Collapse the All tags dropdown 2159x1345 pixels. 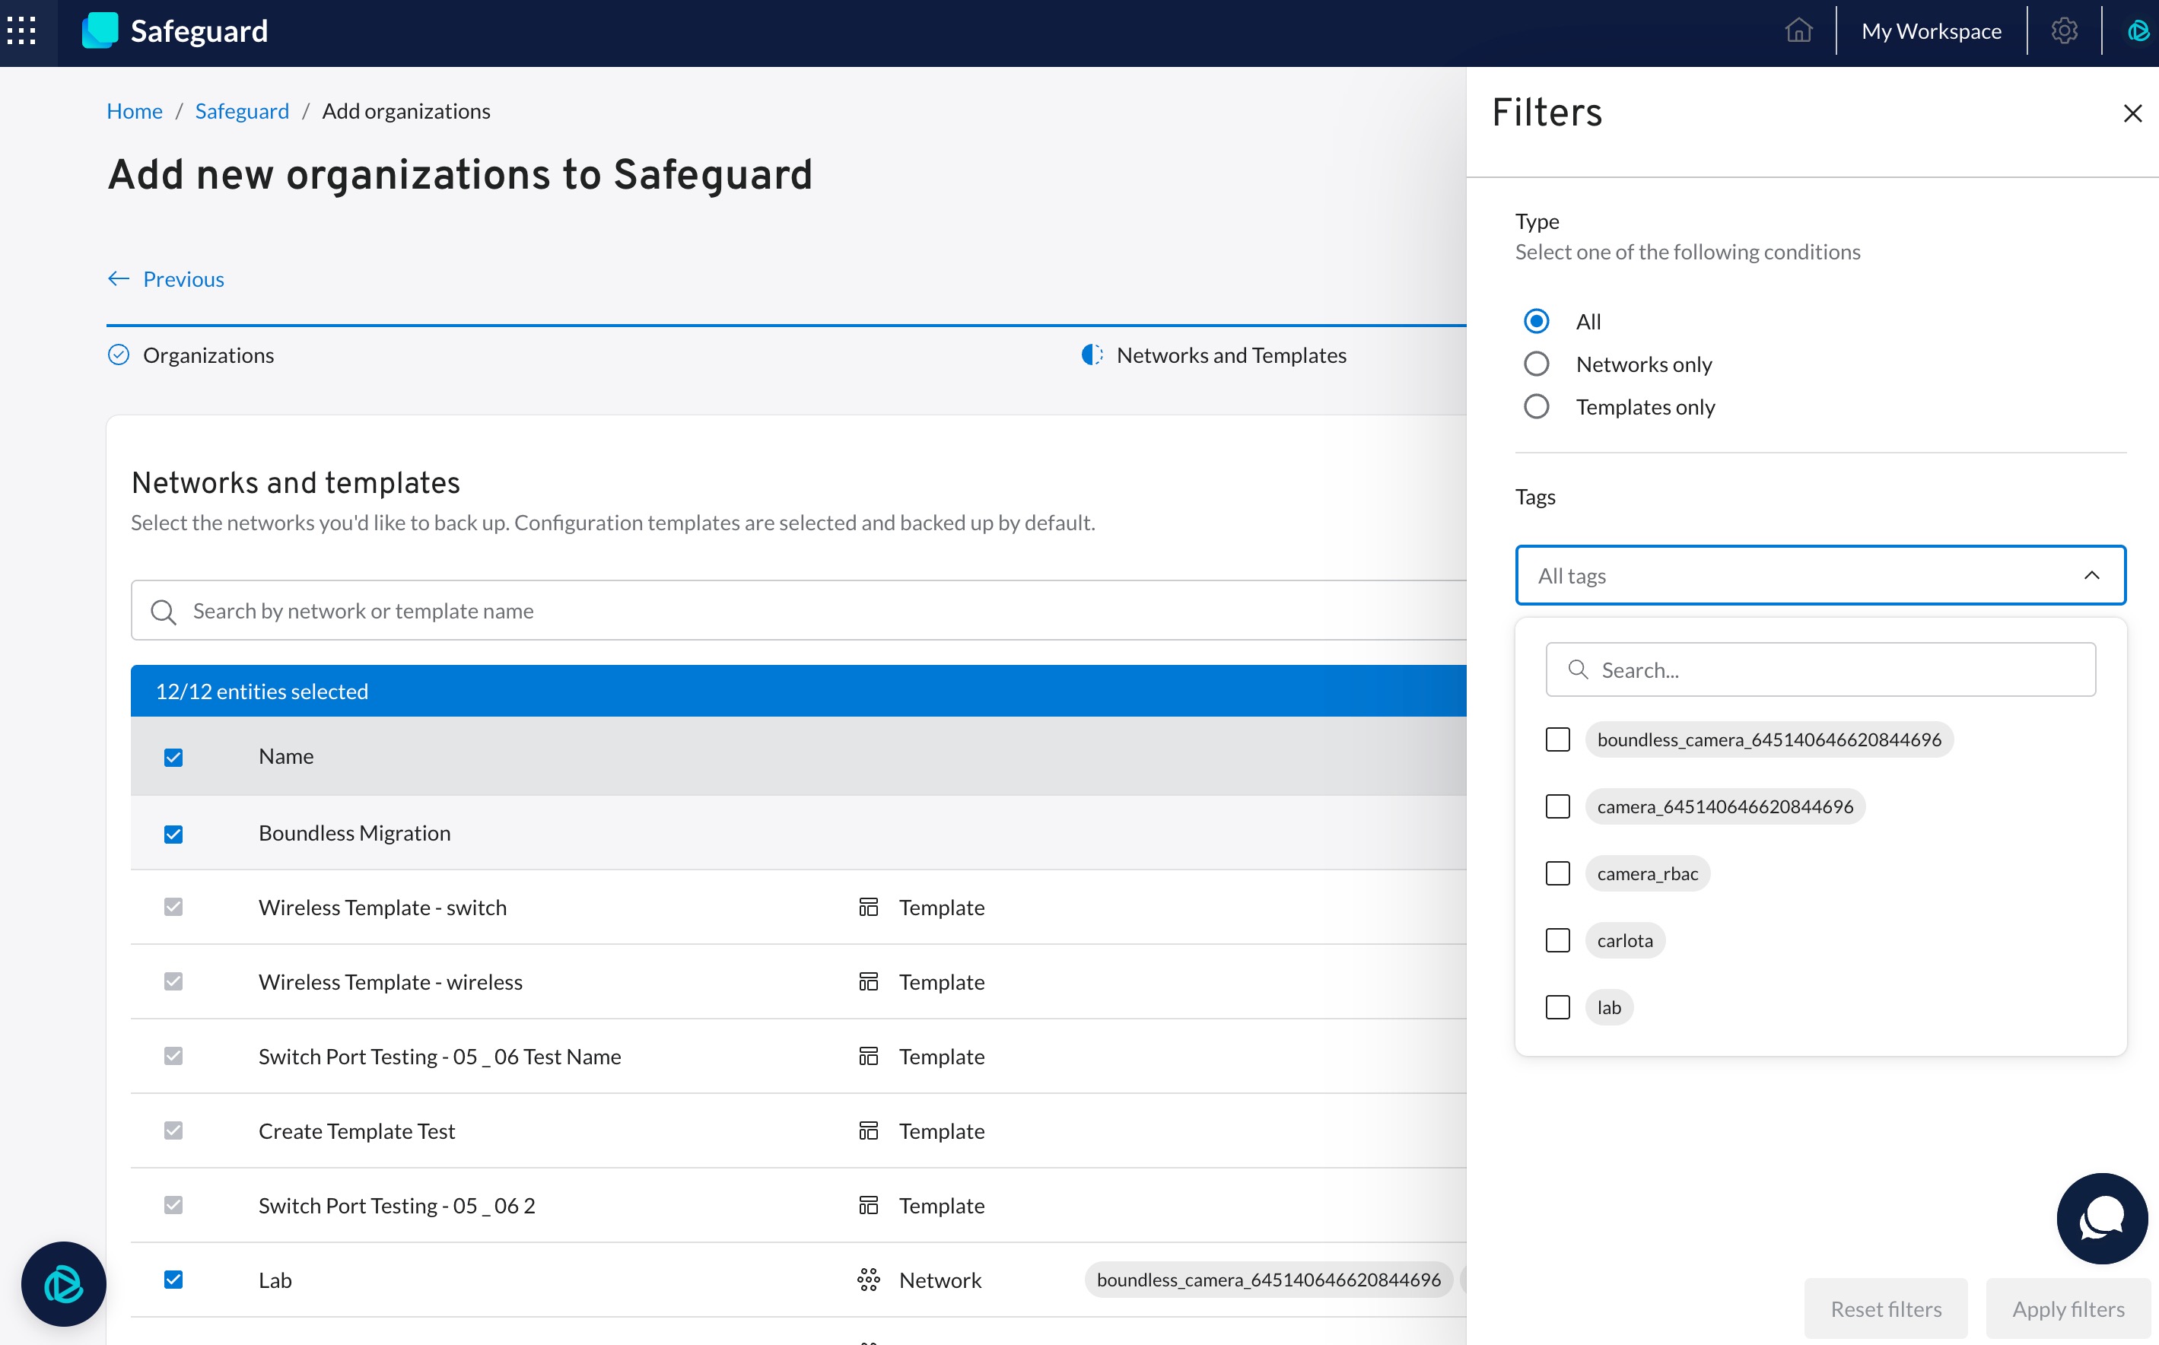pyautogui.click(x=2091, y=576)
